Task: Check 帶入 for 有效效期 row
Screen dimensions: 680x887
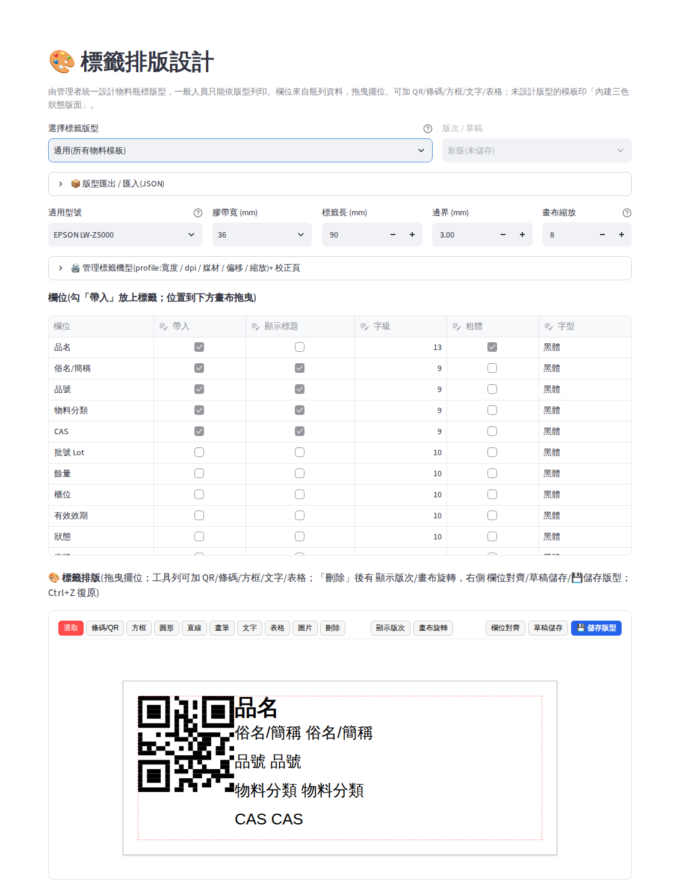Action: 199,515
